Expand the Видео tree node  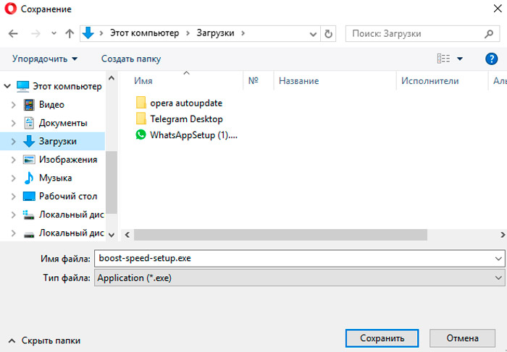[14, 105]
